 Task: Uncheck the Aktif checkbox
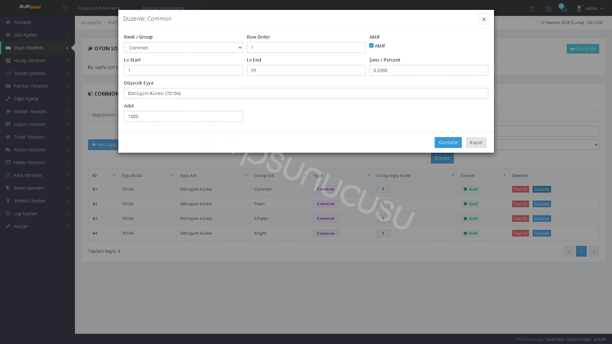tap(371, 46)
